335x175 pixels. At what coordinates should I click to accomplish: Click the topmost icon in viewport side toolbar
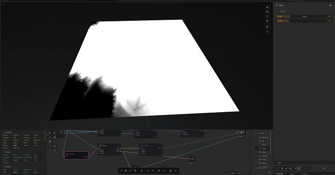point(267,7)
